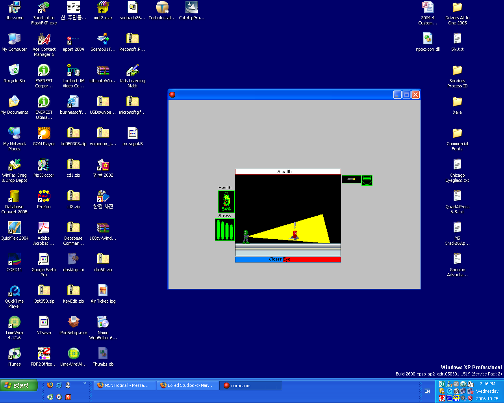Select the Kids Learning Math shortcut
Viewport: 504px width, 403px height.
click(x=132, y=76)
